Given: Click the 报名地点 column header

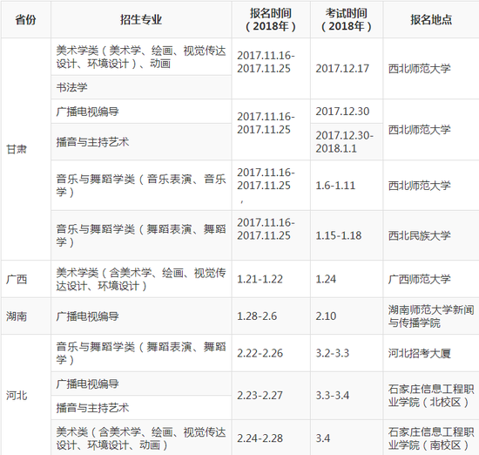Looking at the screenshot, I should pyautogui.click(x=431, y=19).
